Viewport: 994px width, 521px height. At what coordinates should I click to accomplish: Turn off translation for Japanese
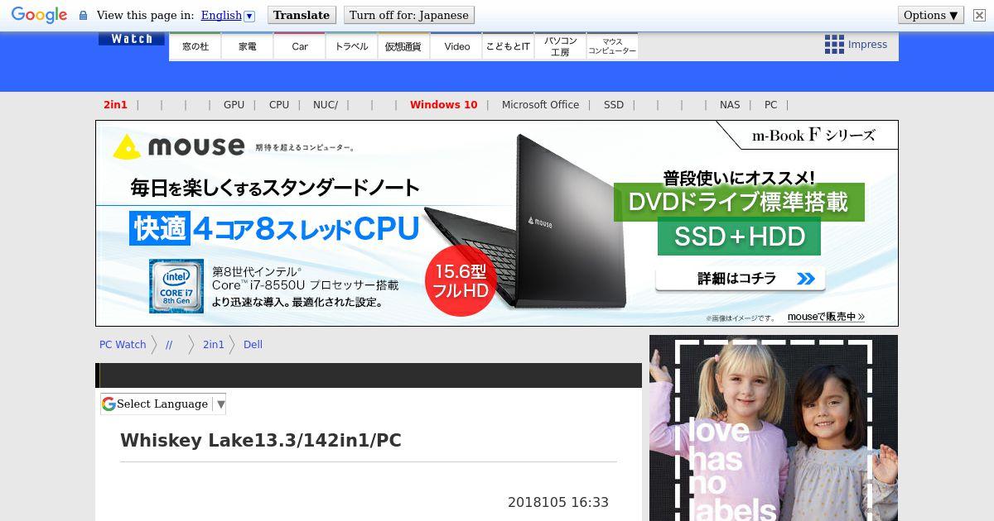tap(408, 15)
